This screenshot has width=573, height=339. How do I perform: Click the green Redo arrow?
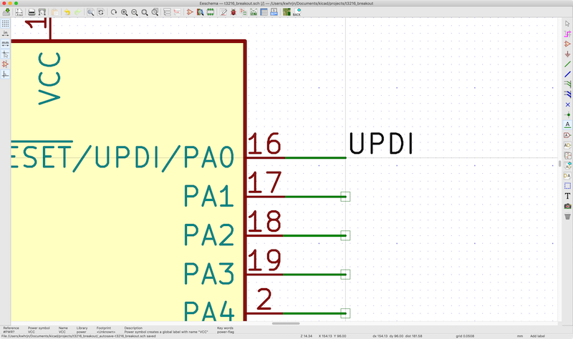[x=77, y=12]
